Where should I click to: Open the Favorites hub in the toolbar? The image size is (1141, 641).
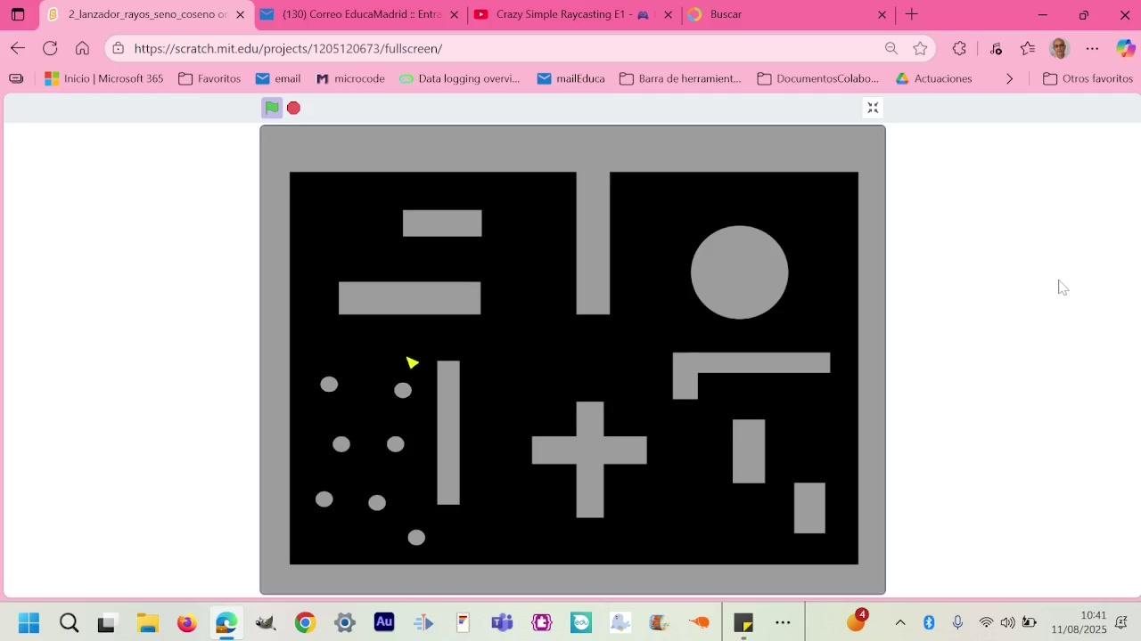pos(1028,48)
